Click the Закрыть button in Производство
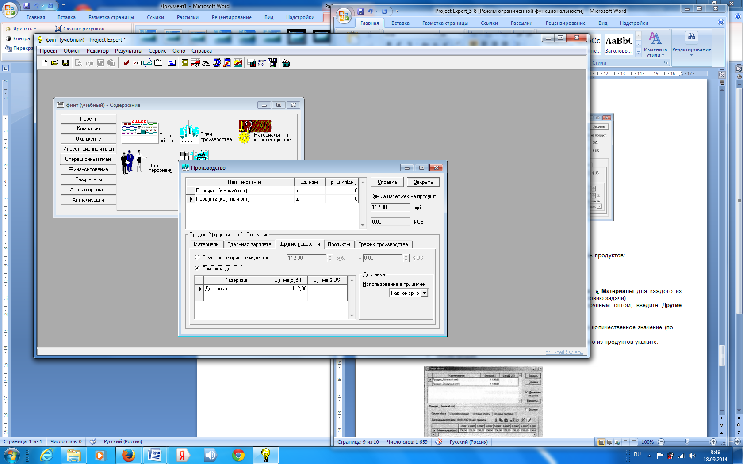 (423, 182)
